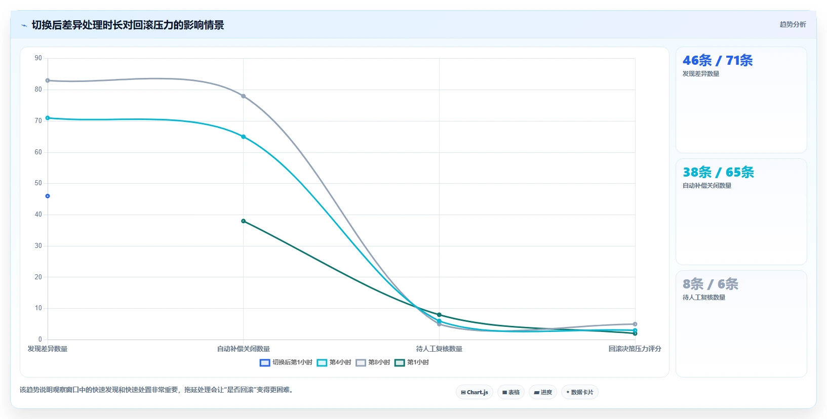
Task: Click the y-axis label 0
Action: point(40,340)
